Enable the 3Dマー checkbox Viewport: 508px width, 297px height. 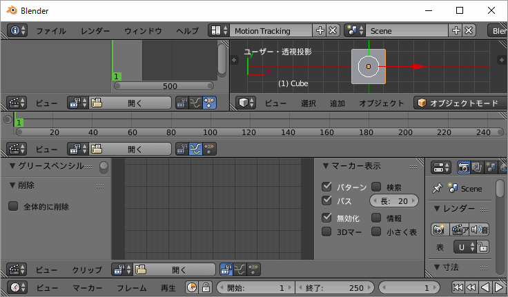click(x=326, y=232)
